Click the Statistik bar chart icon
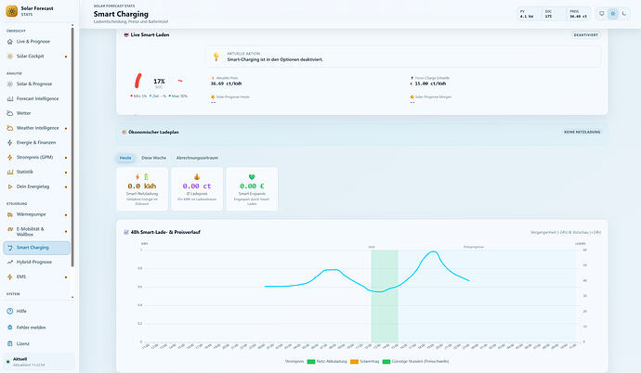Screen dimensions: 641x373 tap(10, 173)
